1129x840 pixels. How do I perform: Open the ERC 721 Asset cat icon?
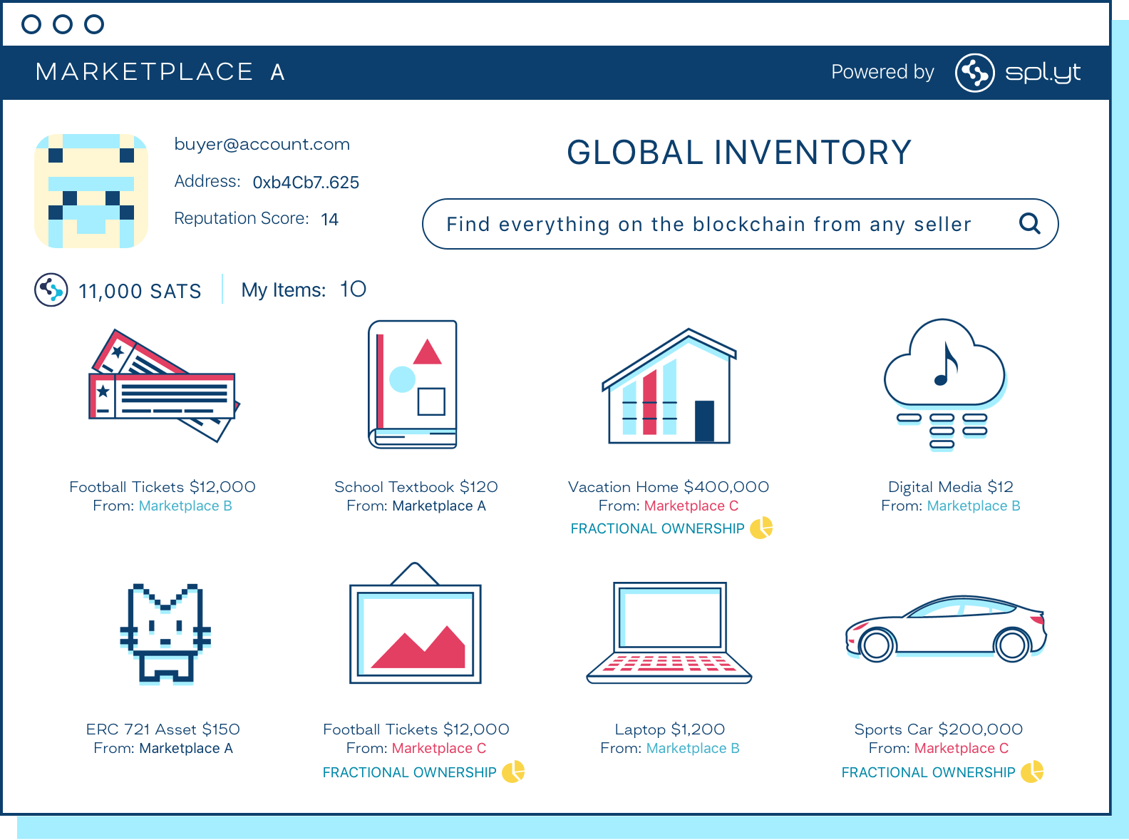(165, 633)
